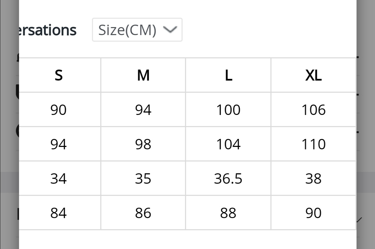Click the 86 measurement cell
The image size is (375, 249).
pos(143,213)
